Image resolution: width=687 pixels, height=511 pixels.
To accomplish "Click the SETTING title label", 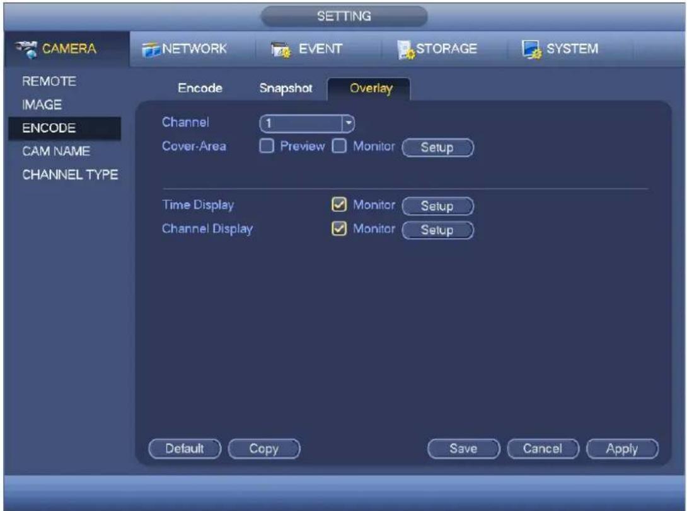I will point(344,16).
